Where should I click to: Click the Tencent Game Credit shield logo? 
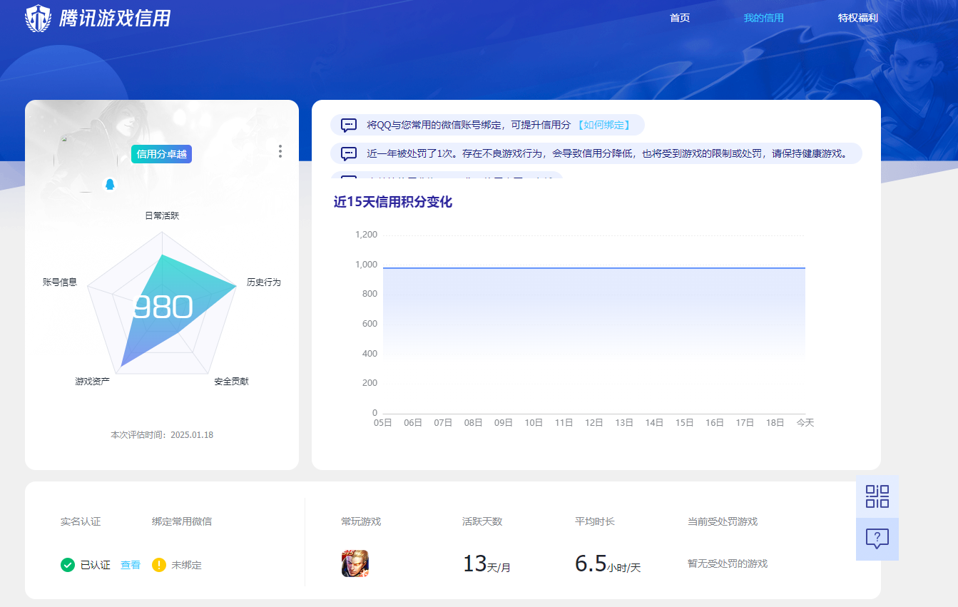[38, 18]
